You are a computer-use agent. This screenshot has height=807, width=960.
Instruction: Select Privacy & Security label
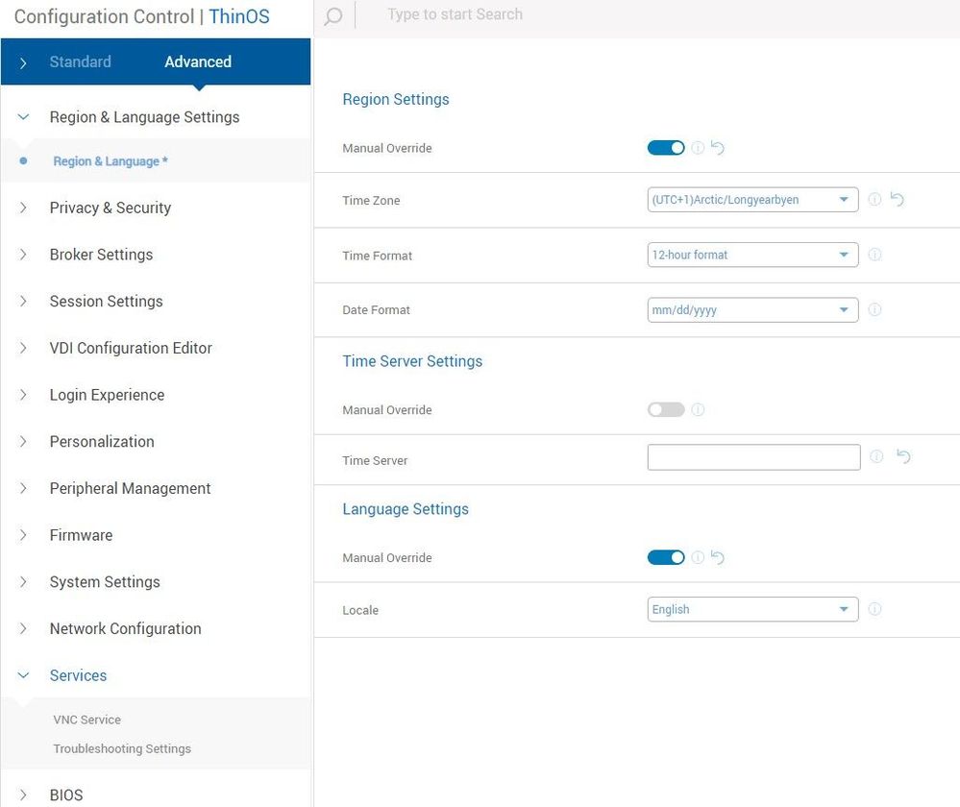(111, 208)
